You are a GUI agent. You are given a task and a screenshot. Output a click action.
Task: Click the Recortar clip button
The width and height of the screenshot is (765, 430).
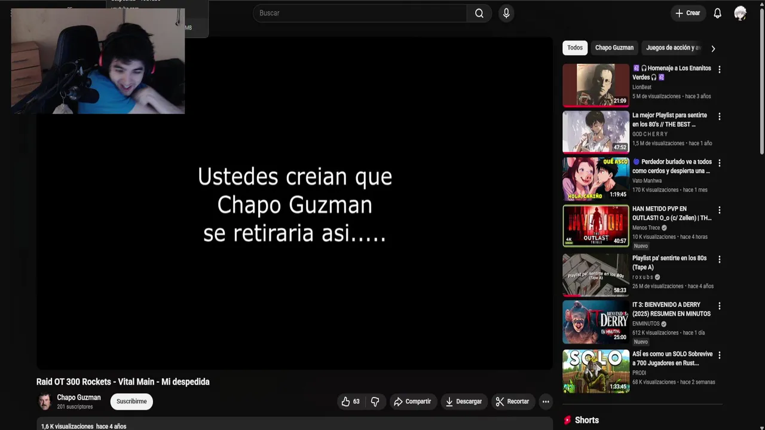pyautogui.click(x=513, y=401)
